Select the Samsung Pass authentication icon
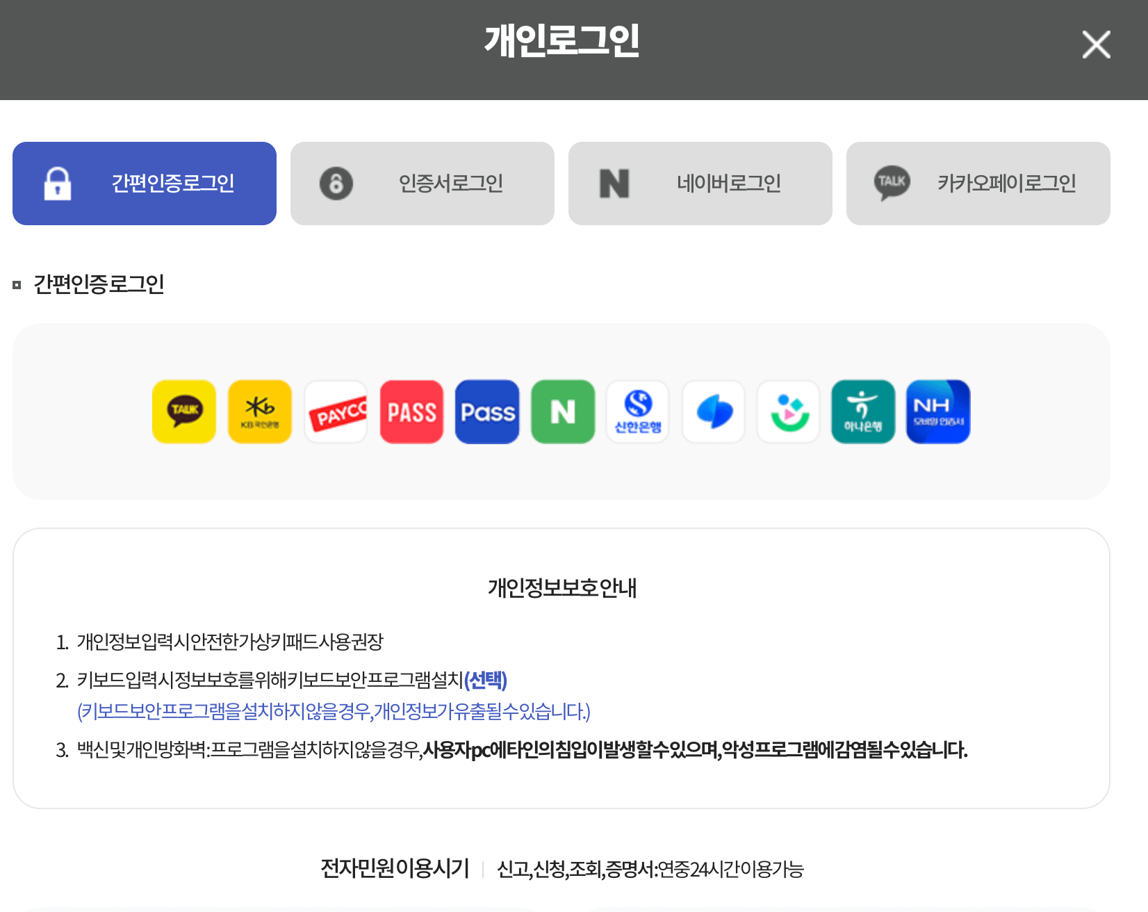 click(x=713, y=412)
